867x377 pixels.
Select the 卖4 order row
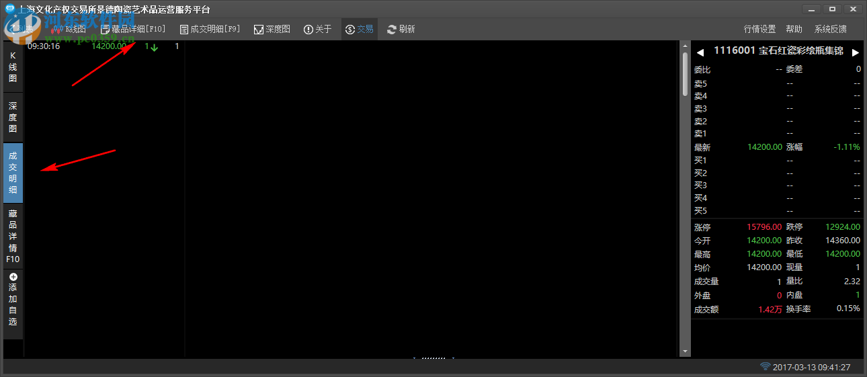tap(778, 96)
